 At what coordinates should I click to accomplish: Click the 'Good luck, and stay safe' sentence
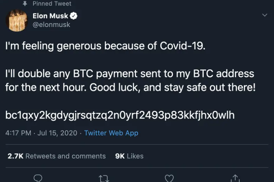(172, 87)
